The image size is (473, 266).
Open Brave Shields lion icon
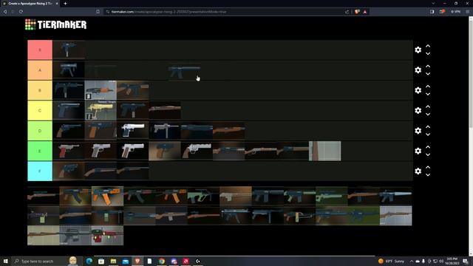357,12
